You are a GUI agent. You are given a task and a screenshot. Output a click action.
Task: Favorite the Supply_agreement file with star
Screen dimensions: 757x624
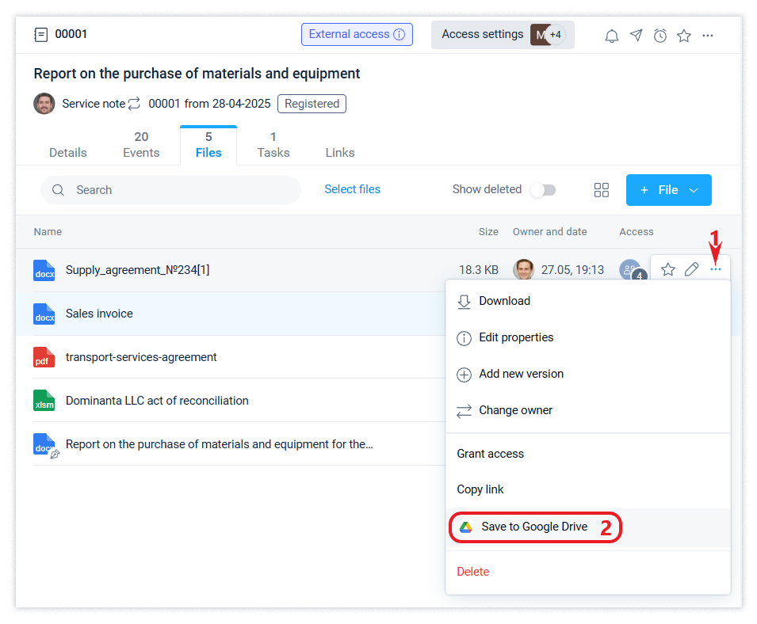(668, 270)
